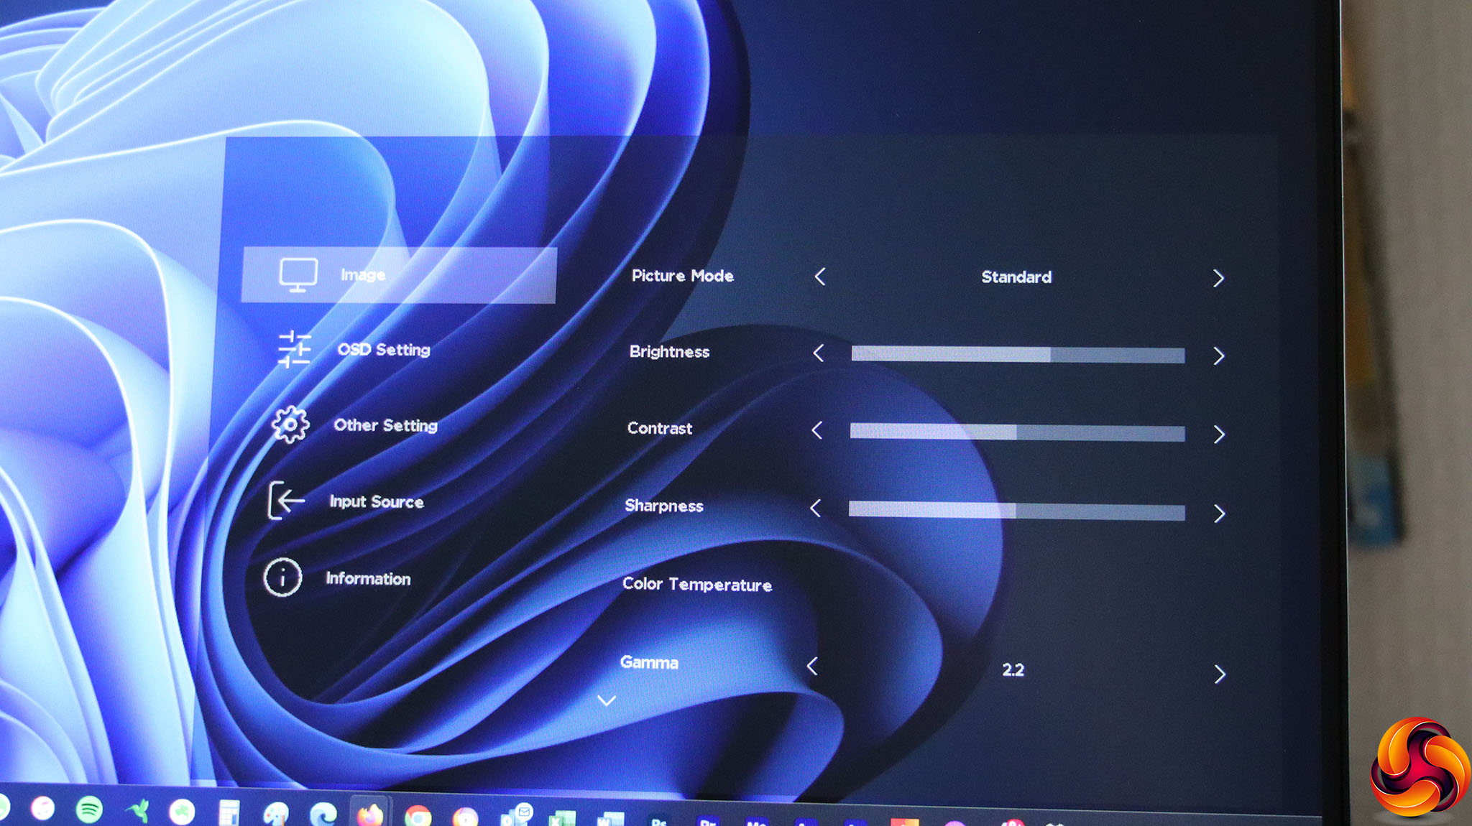The height and width of the screenshot is (826, 1472).
Task: Switch Picture Mode to next option
Action: (x=1218, y=279)
